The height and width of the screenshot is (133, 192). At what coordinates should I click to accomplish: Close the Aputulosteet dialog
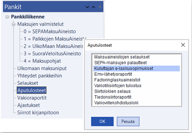(183, 45)
